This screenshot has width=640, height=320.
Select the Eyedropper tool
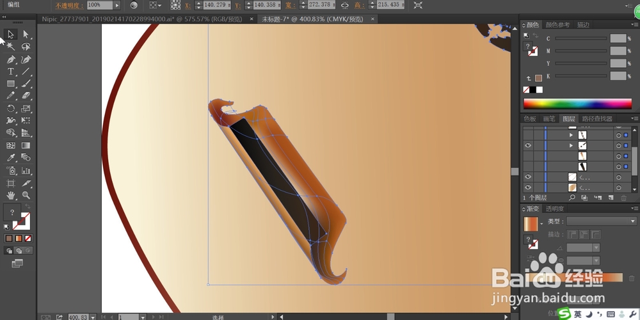[11, 157]
